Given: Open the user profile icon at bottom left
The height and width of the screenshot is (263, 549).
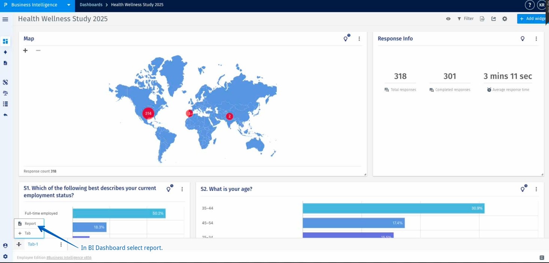Looking at the screenshot, I should point(5,245).
